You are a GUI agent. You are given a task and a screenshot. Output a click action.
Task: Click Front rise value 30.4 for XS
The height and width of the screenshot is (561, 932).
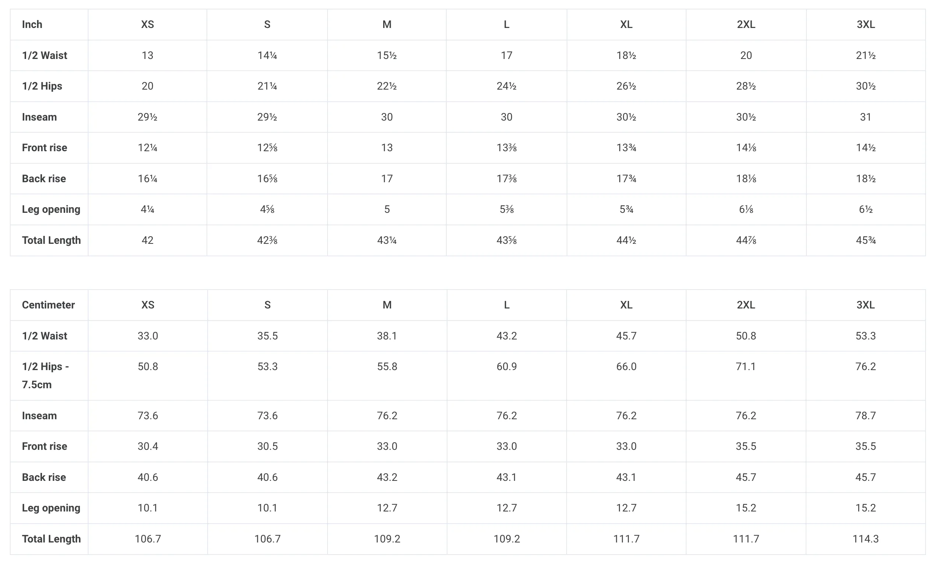click(x=148, y=446)
